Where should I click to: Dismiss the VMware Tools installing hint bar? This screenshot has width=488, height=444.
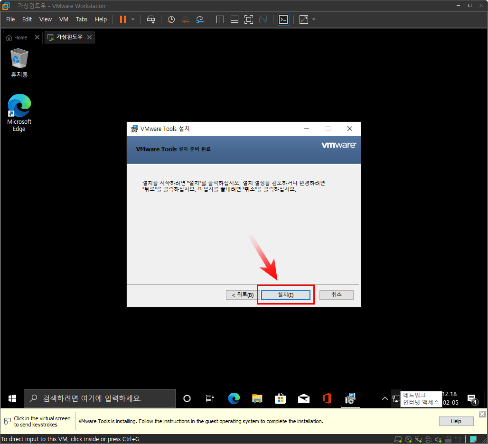482,414
